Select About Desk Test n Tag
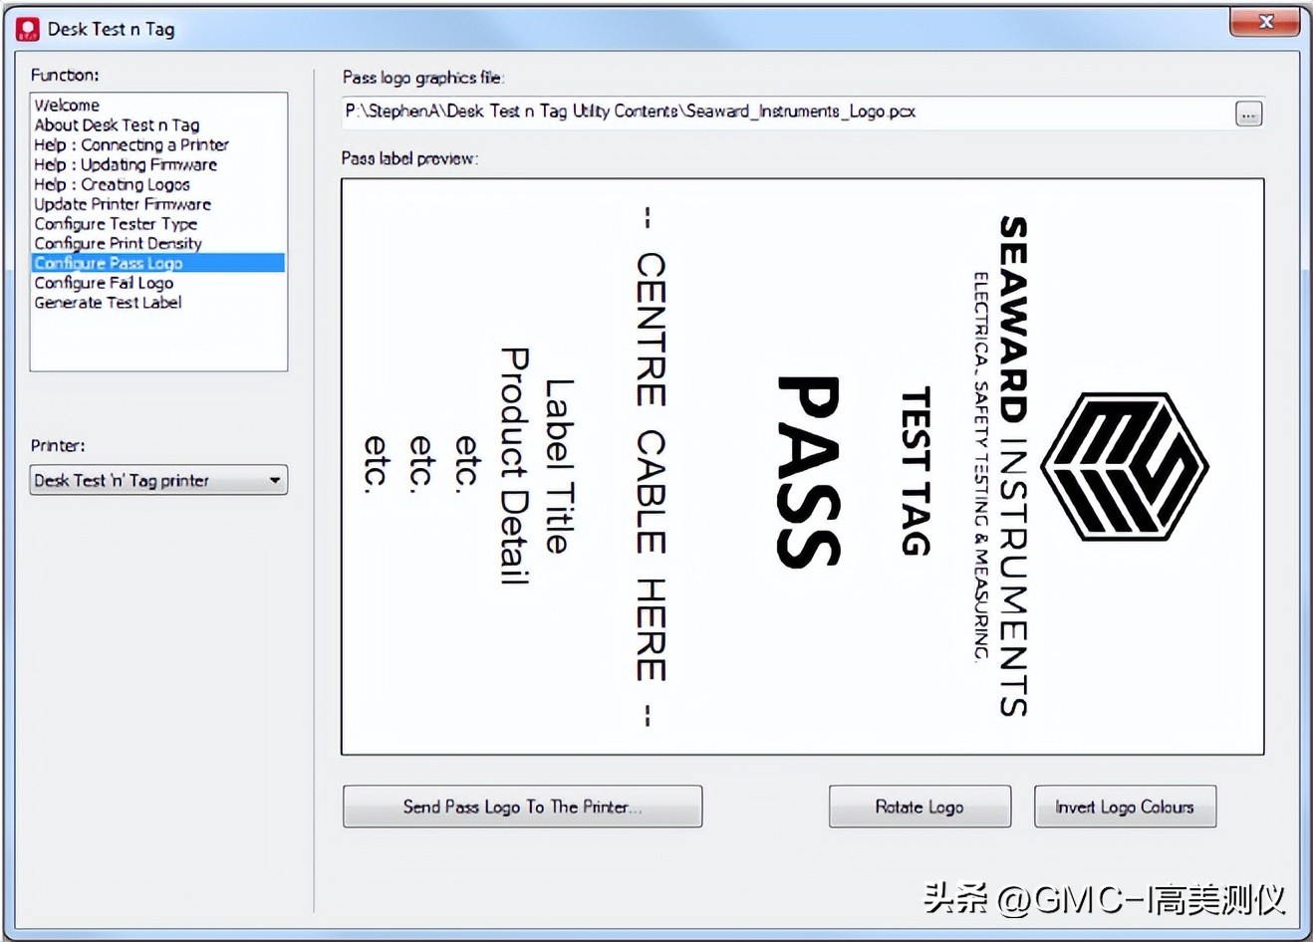The image size is (1313, 942). click(x=117, y=124)
